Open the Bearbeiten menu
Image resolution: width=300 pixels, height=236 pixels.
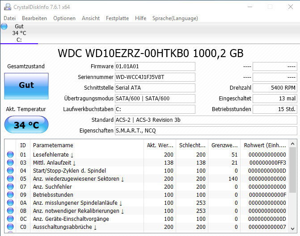pyautogui.click(x=34, y=18)
